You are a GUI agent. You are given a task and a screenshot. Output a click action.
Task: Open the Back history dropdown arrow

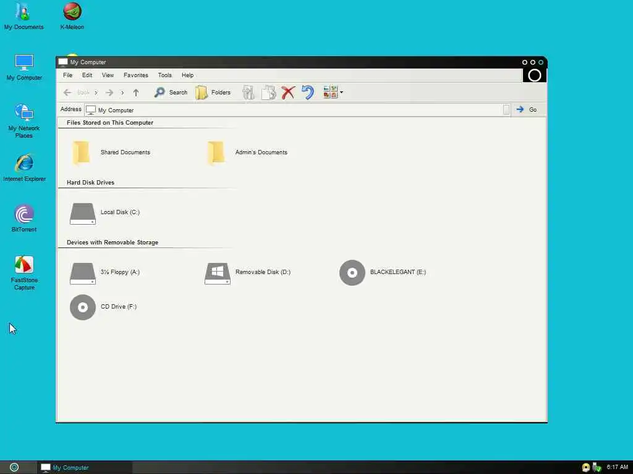pyautogui.click(x=96, y=93)
